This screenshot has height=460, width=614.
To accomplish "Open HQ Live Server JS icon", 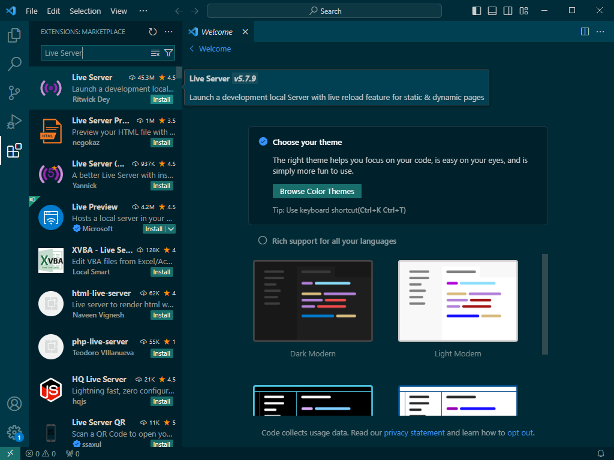I will [51, 390].
